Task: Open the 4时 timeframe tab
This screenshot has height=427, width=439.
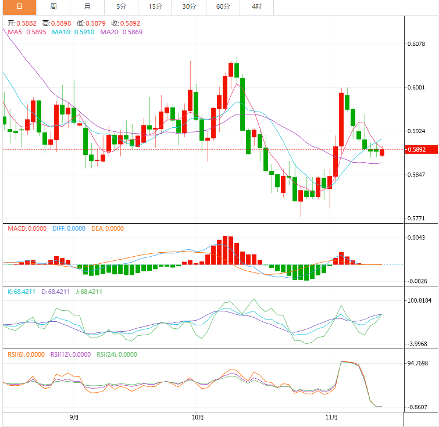Action: pyautogui.click(x=256, y=7)
